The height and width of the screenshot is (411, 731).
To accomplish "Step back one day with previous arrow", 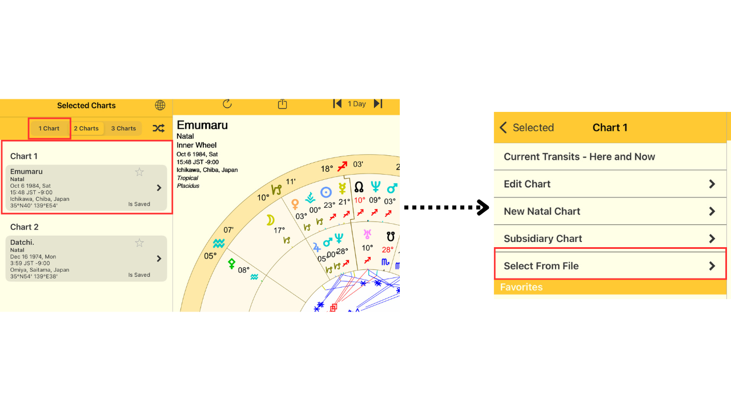I will tap(338, 104).
